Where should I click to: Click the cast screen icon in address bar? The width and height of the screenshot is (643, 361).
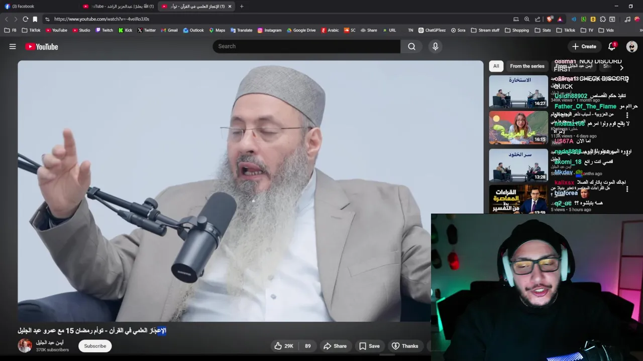(x=516, y=19)
